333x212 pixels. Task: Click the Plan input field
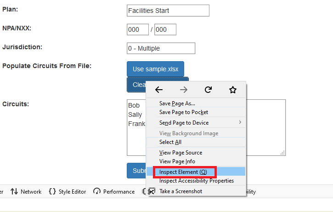pos(168,11)
